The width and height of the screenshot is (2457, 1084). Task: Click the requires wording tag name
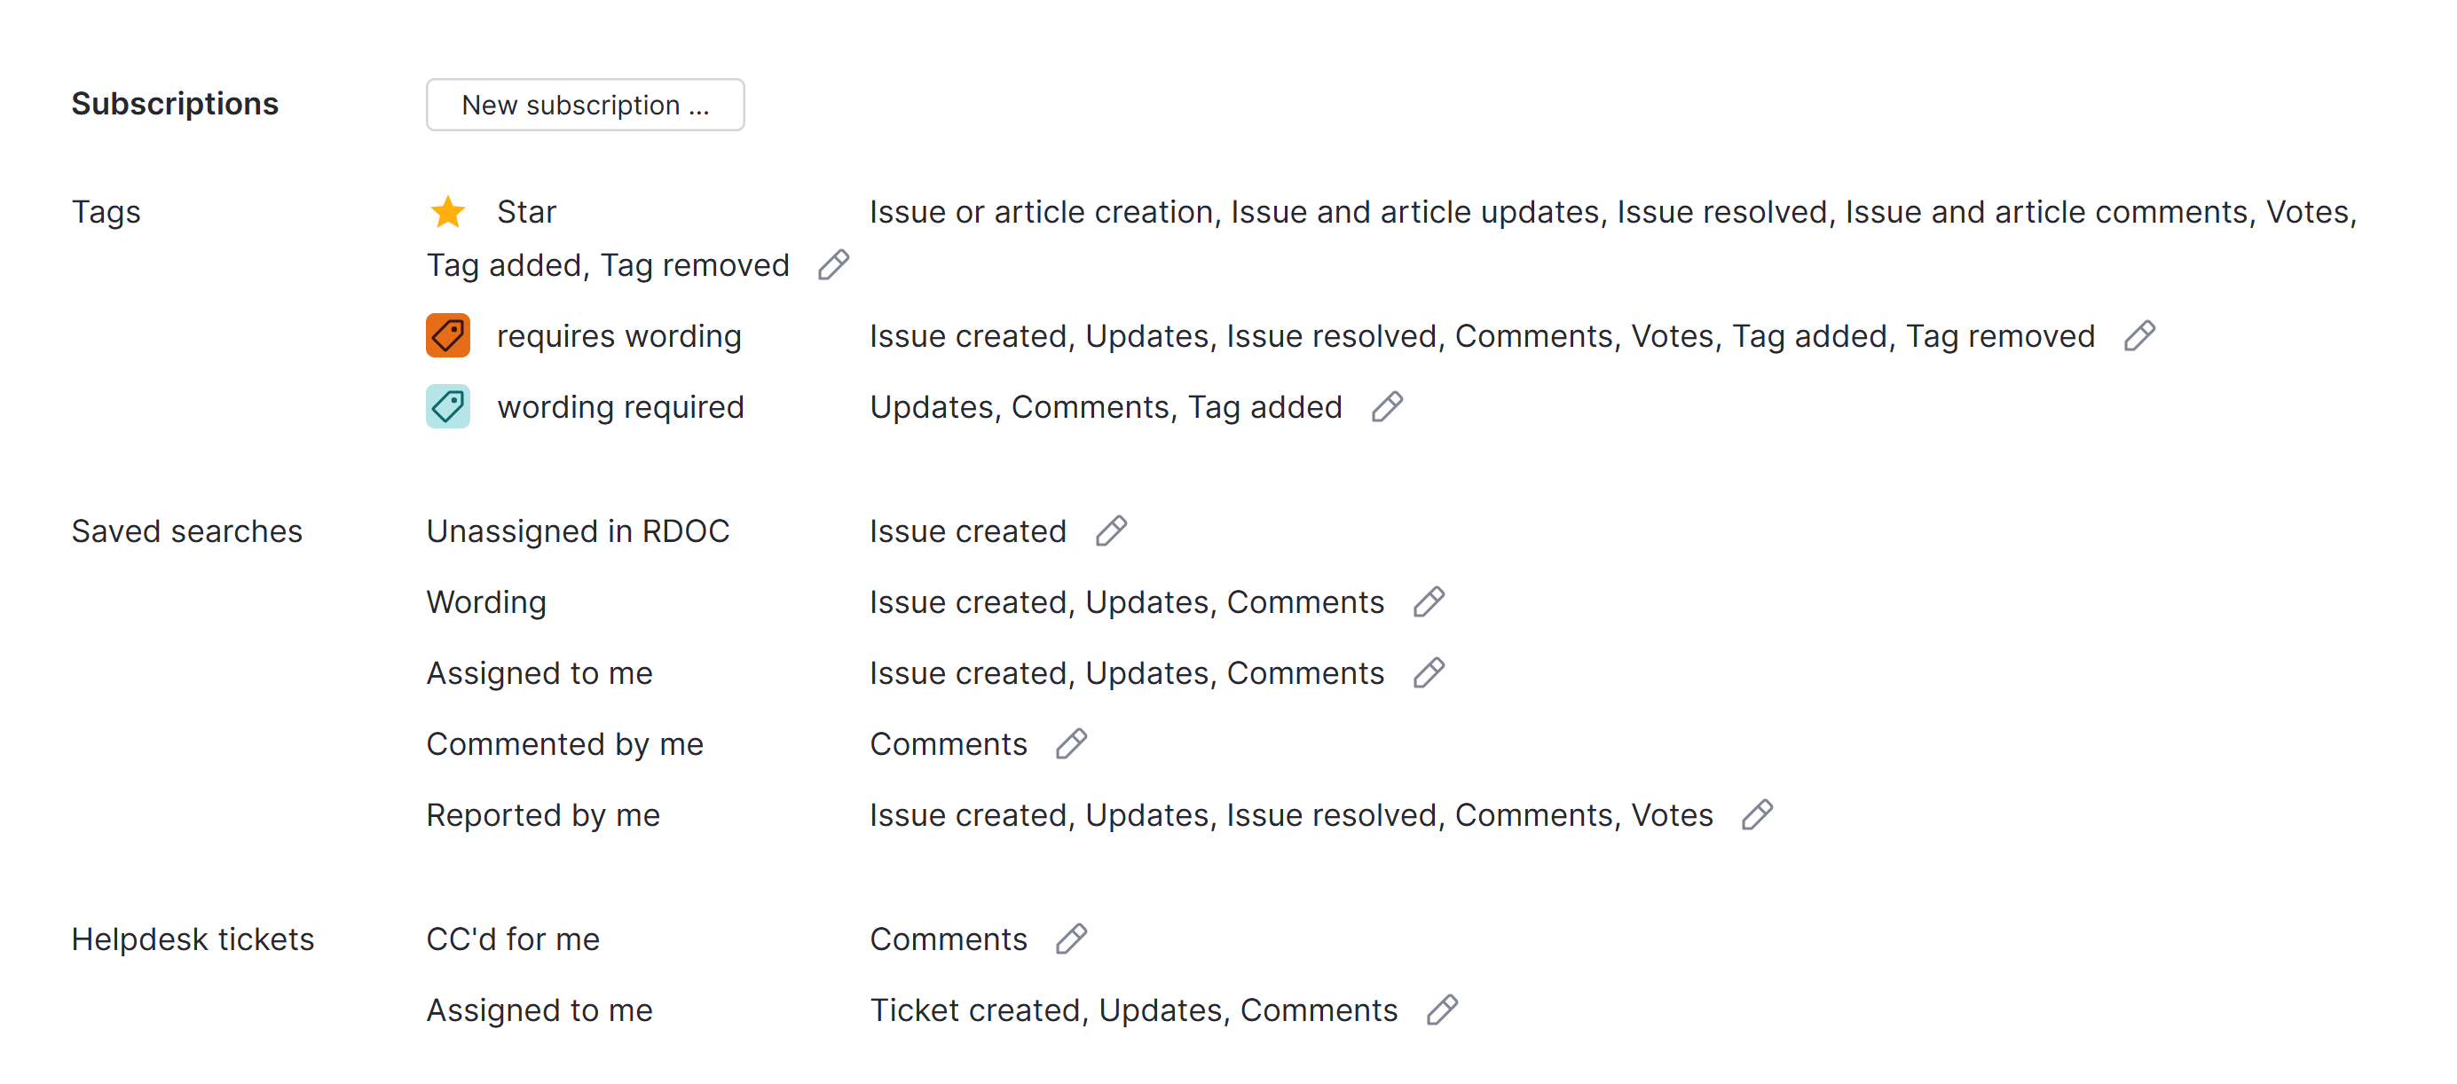(x=619, y=335)
